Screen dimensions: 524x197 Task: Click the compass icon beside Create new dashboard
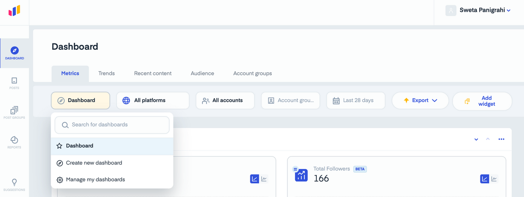click(60, 163)
